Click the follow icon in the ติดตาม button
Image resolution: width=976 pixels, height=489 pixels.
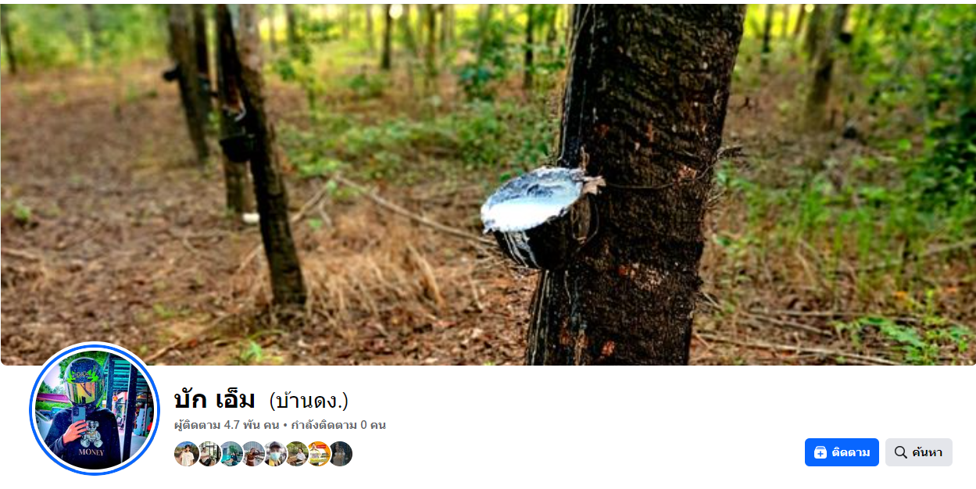(x=820, y=452)
